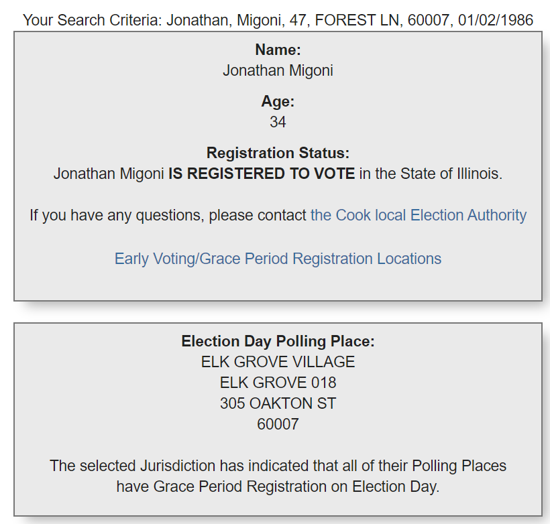The height and width of the screenshot is (524, 550).
Task: Click the ELK GROVE VILLAGE line
Action: [x=278, y=362]
